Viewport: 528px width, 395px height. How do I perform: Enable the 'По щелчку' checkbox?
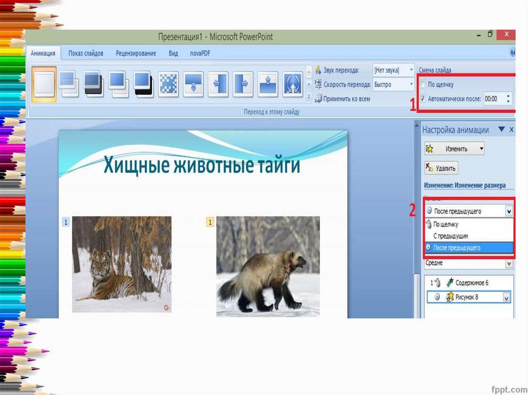coord(423,84)
